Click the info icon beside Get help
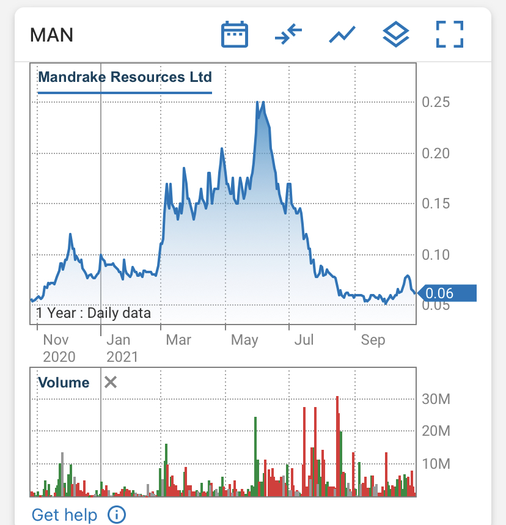 117,514
